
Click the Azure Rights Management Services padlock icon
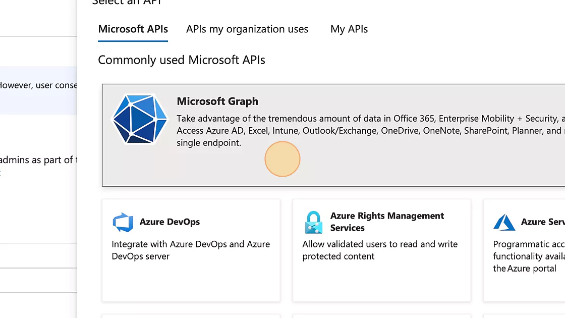click(313, 222)
